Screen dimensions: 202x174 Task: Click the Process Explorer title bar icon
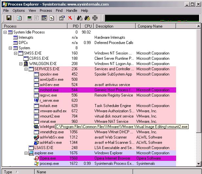point(5,4)
